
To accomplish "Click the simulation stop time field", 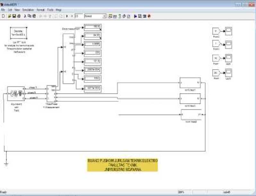I will 79,16.
